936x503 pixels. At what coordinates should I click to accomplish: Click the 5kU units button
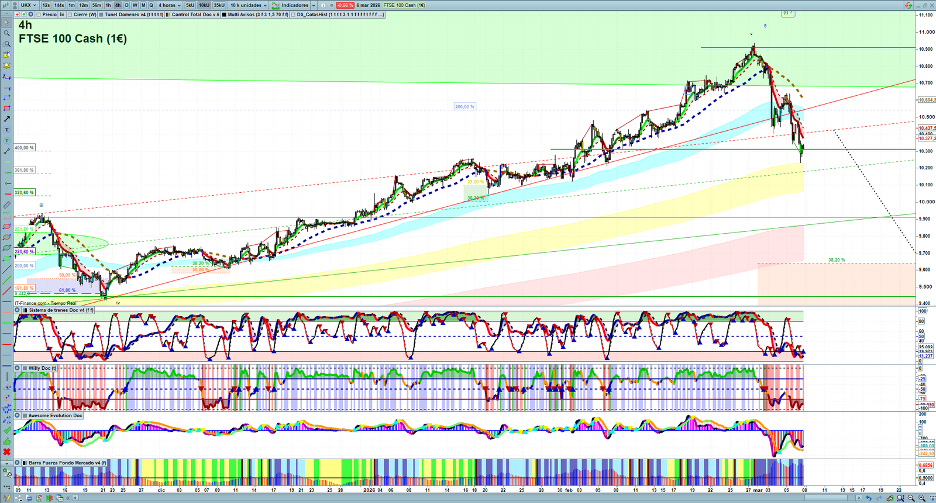click(x=190, y=5)
